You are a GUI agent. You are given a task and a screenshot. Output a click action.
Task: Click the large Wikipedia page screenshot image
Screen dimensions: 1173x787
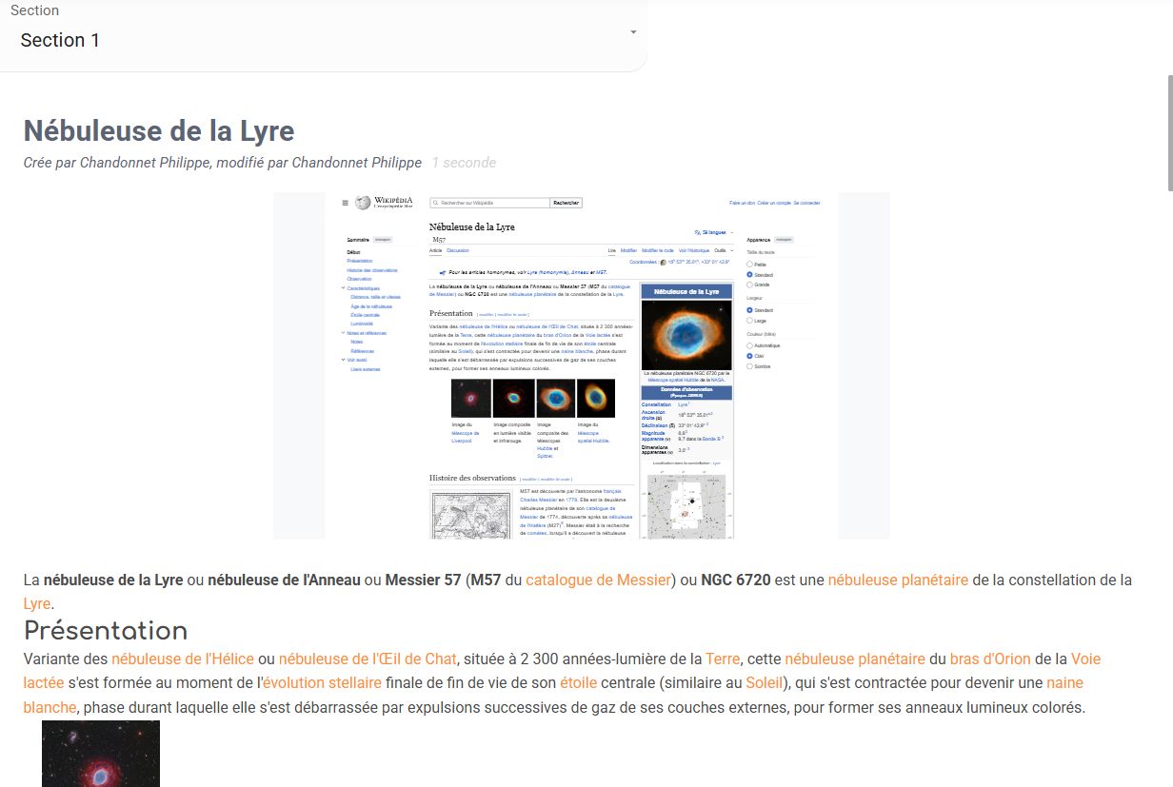(x=581, y=365)
